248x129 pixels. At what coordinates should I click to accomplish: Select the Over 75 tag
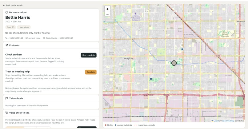pyautogui.click(x=10, y=27)
